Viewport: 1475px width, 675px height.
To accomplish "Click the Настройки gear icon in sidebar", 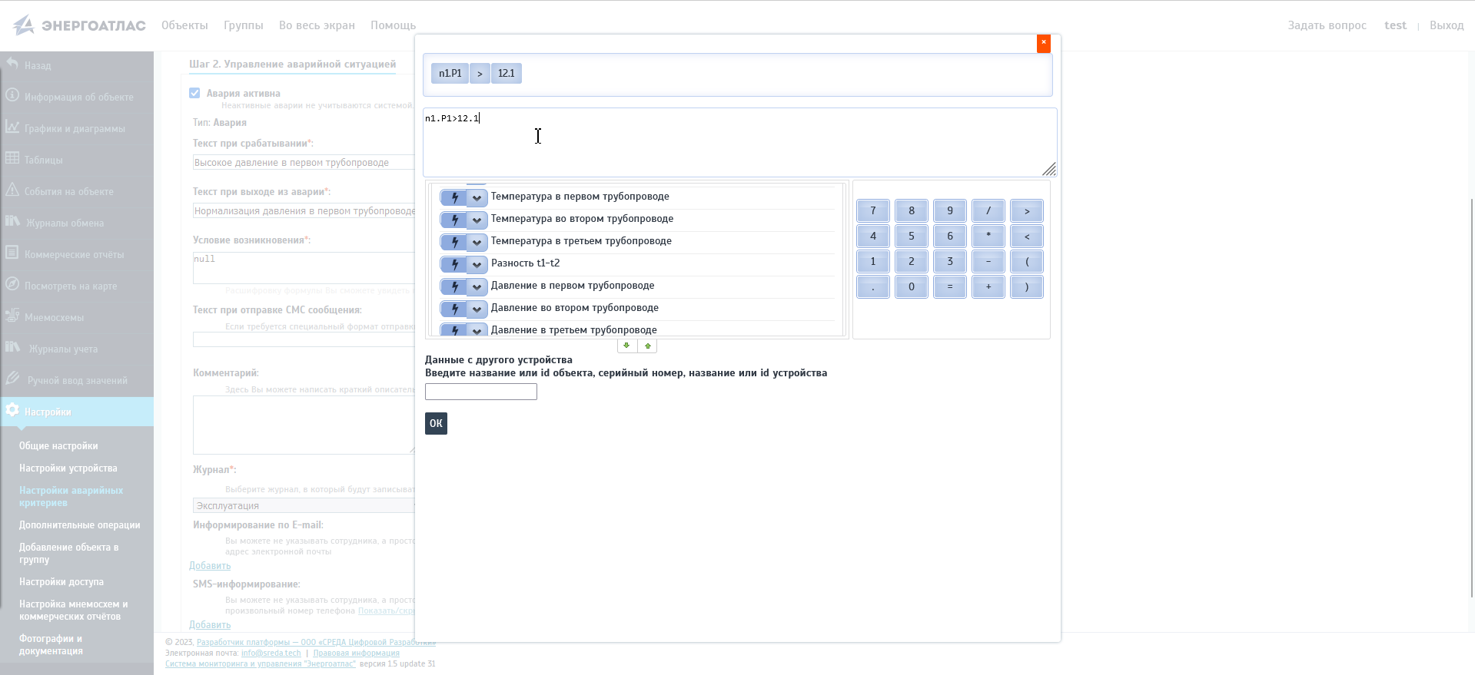I will 12,411.
